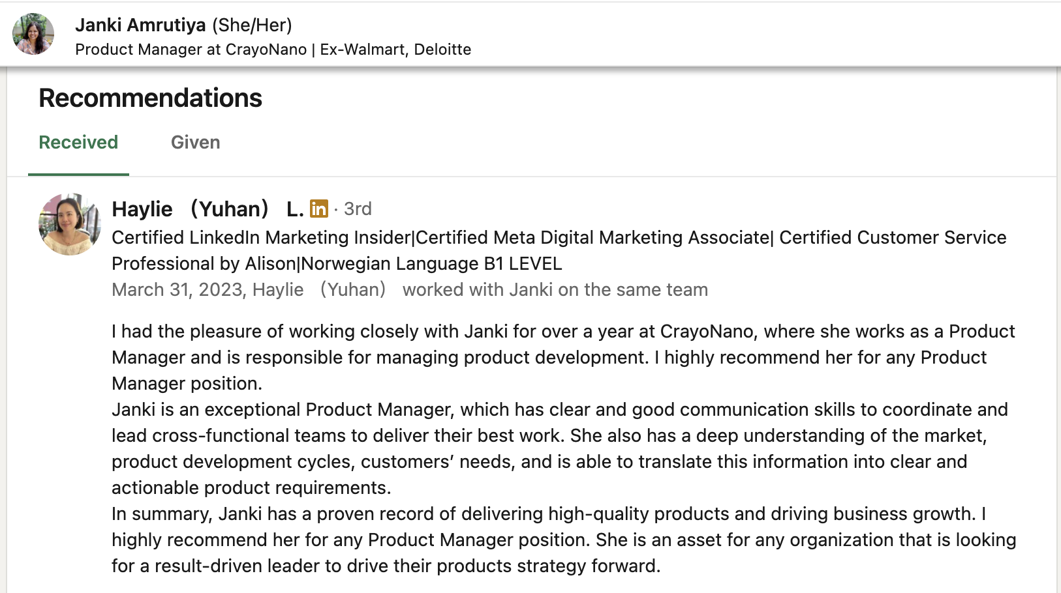Click the headline Product Manager at CrayoNano
The image size is (1061, 593).
273,50
